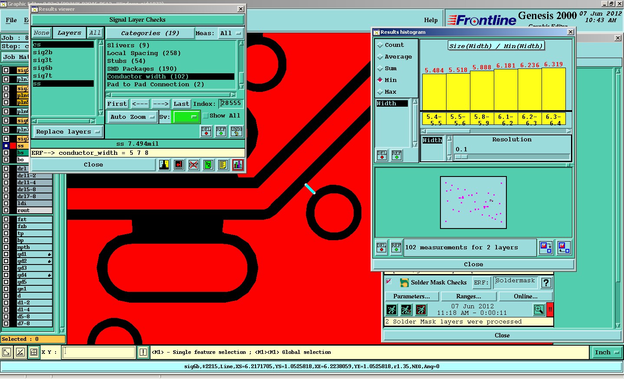Select Categories (19) header

[150, 33]
